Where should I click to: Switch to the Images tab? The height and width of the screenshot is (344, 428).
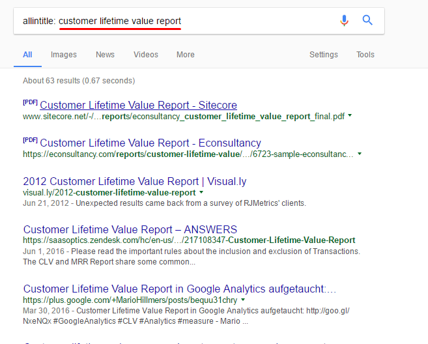[x=64, y=55]
